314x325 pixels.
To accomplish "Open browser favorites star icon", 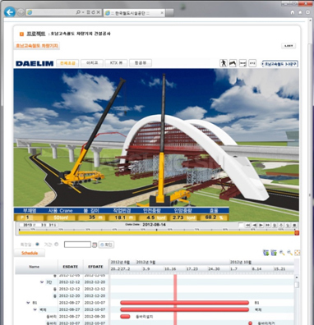I will click(x=300, y=12).
